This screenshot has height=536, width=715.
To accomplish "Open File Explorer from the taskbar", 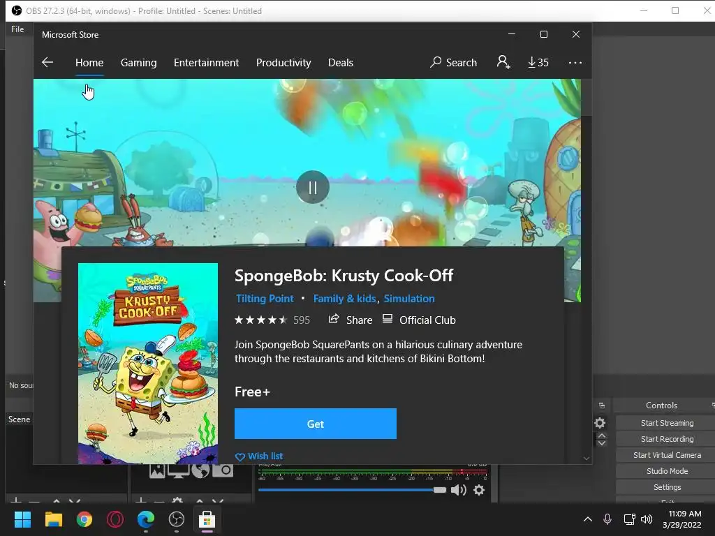I will pyautogui.click(x=53, y=519).
